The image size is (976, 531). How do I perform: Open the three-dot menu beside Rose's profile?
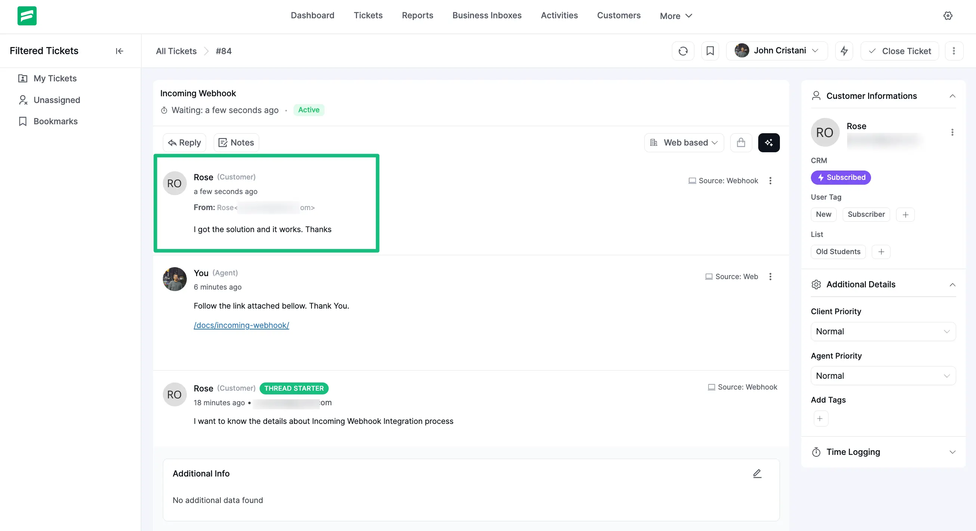tap(952, 132)
